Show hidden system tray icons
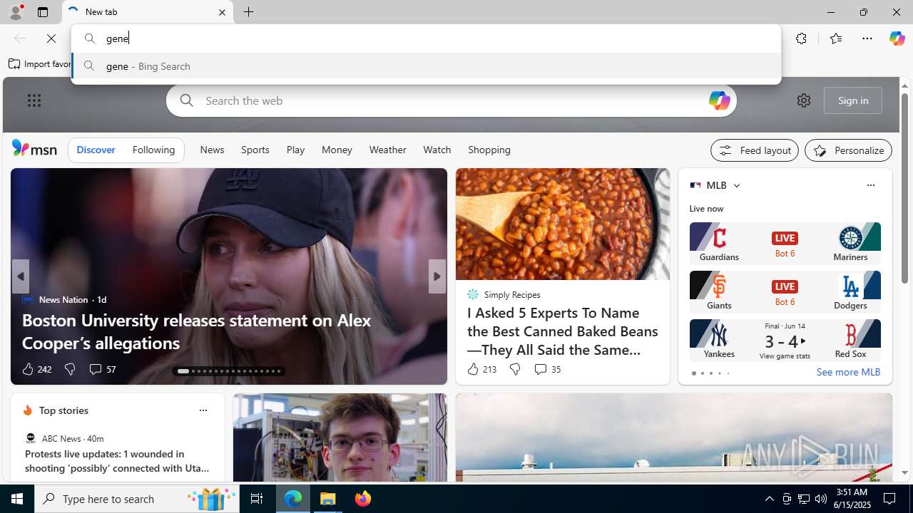Viewport: 913px width, 513px height. pyautogui.click(x=769, y=499)
